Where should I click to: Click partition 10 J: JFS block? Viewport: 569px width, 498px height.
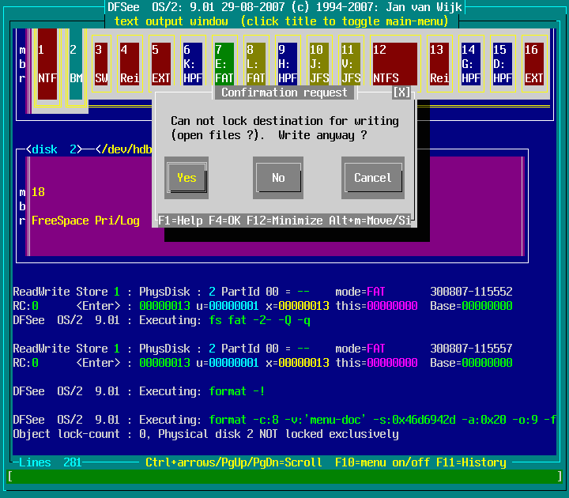[318, 64]
